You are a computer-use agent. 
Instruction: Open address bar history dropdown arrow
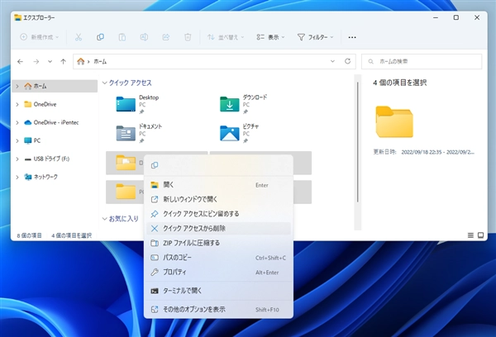click(332, 61)
